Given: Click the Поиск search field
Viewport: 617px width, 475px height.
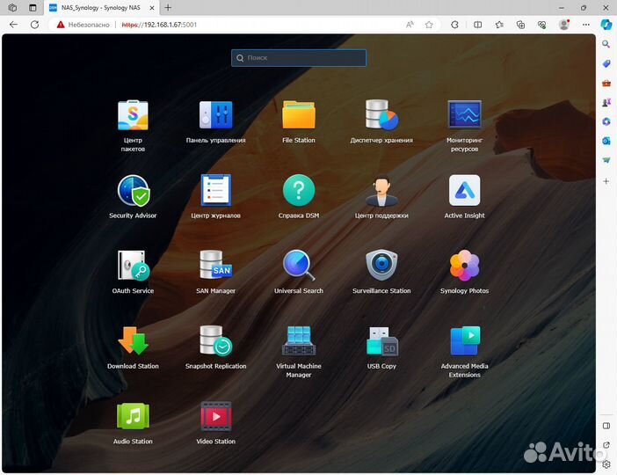Looking at the screenshot, I should coord(299,58).
